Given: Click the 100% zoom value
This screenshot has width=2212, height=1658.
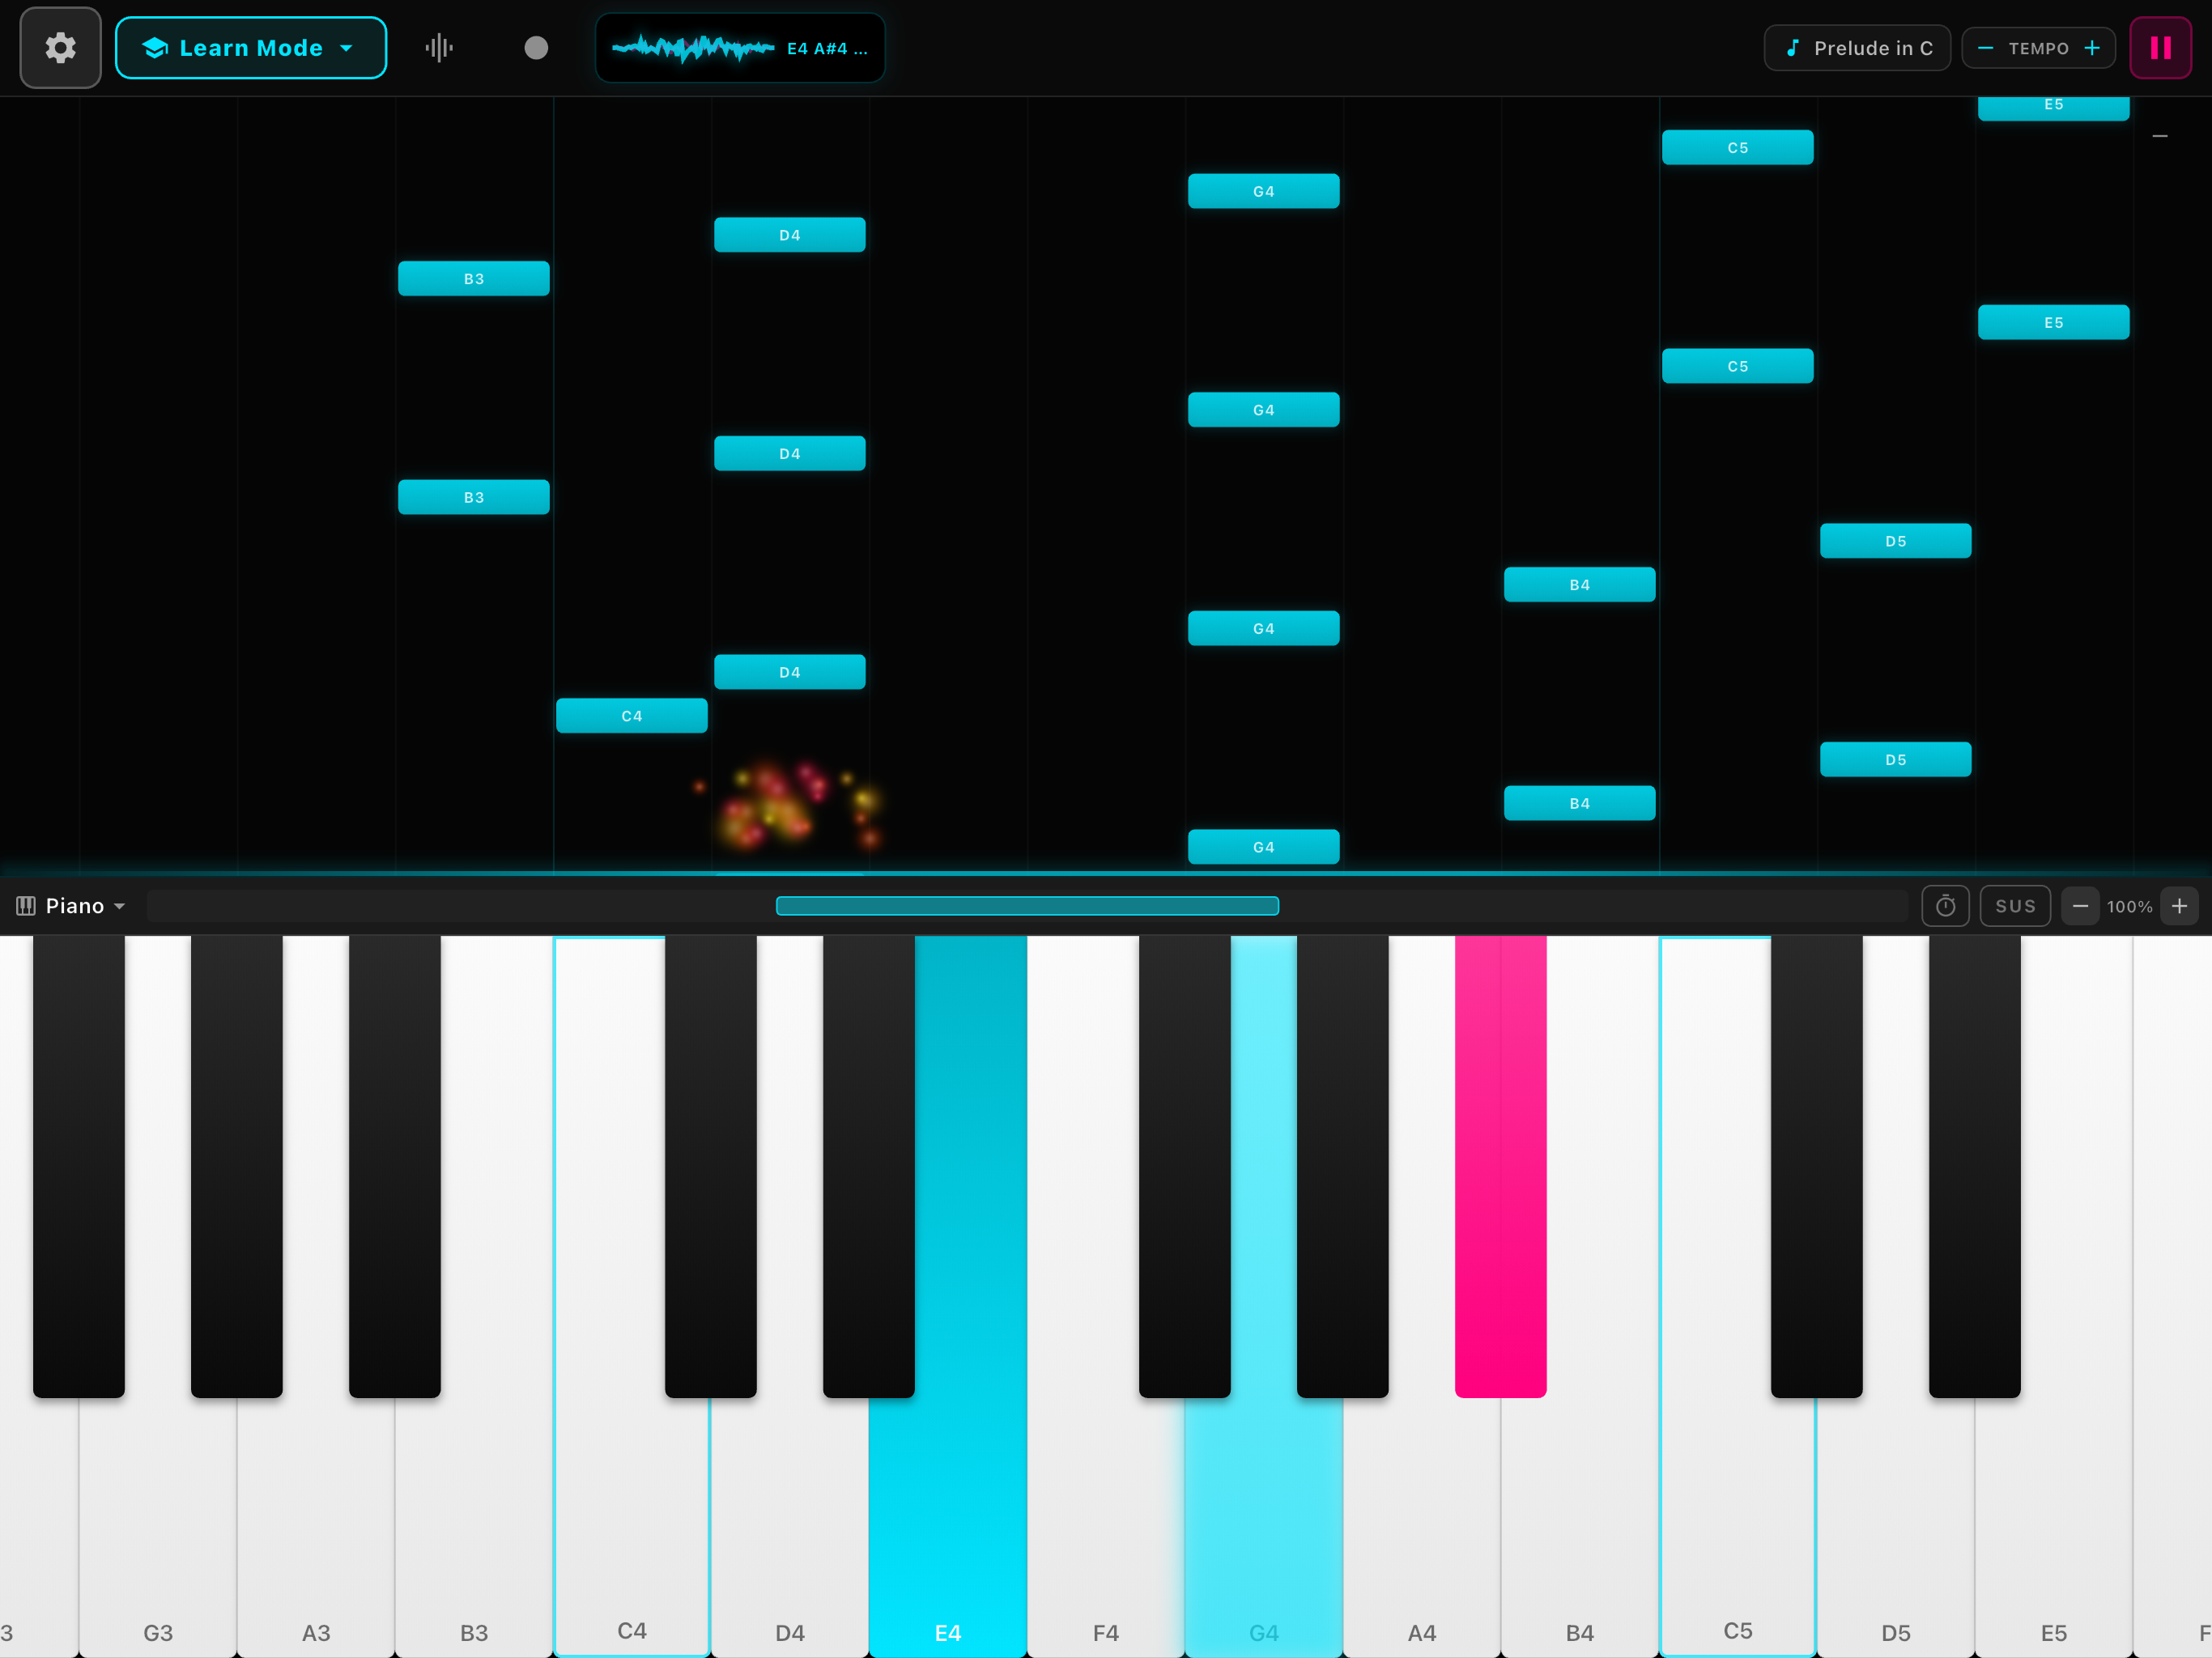Looking at the screenshot, I should coord(2129,907).
